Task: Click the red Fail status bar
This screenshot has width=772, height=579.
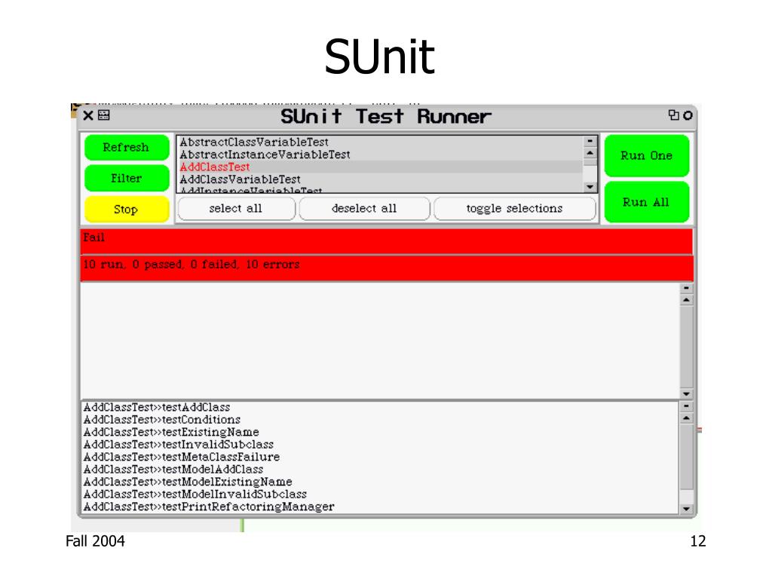Action: (x=387, y=241)
